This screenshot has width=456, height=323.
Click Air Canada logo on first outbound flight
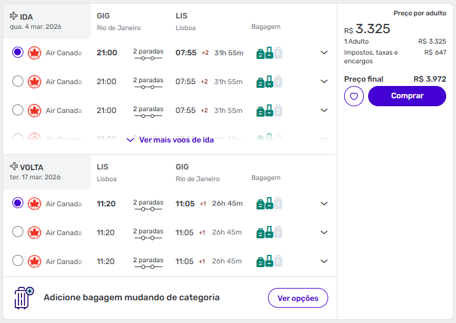coord(34,53)
